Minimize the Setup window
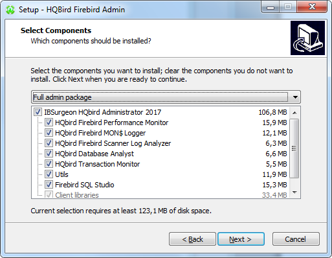Image resolution: width=332 pixels, height=258 pixels. pos(271,8)
